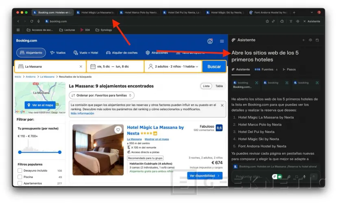Open the Inicio breadcrumb link
Screen dimensions: 337x203
[18, 77]
